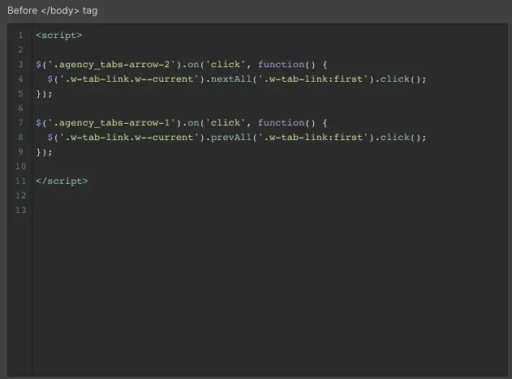Click the prevAll method call on line 8
This screenshot has width=512, height=379.
pos(231,138)
